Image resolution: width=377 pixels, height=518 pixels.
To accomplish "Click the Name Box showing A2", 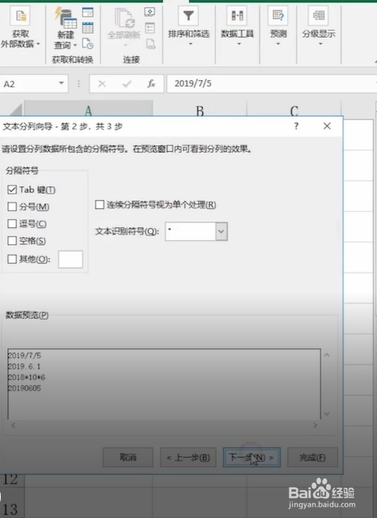I will pos(29,84).
